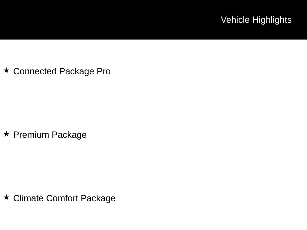Click the word "Connected" in first highlight

coord(35,71)
